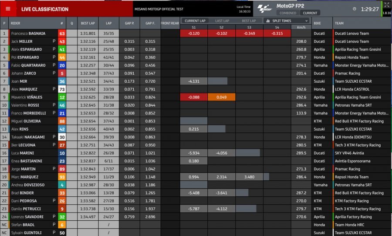Click the bar chart icon beside Split Times
The height and width of the screenshot is (236, 392).
point(268,21)
